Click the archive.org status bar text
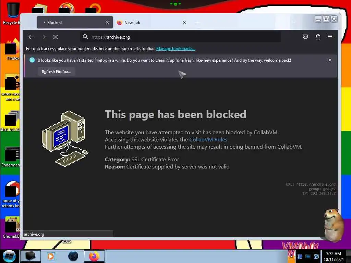351x263 pixels. coord(34,234)
